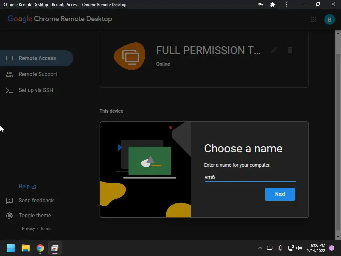Open the volume speaker tray icon
This screenshot has width=341, height=256.
point(299,248)
